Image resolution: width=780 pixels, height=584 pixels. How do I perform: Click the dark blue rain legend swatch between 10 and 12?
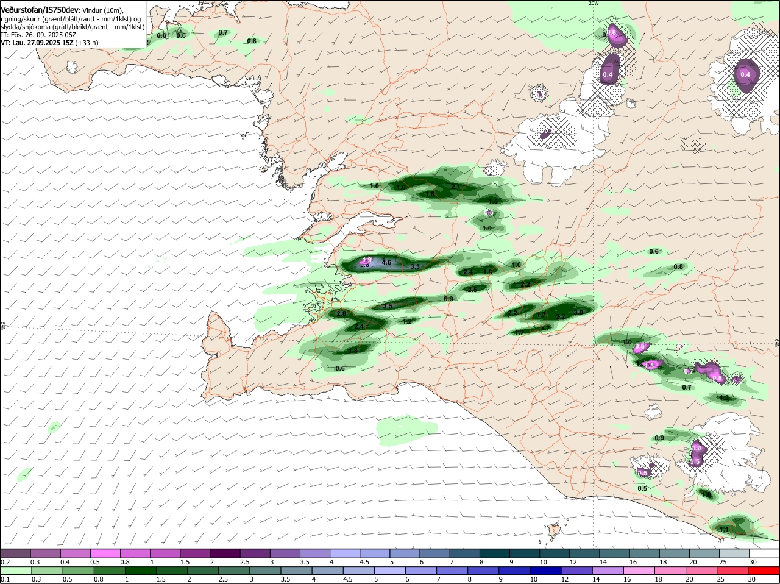(x=545, y=570)
